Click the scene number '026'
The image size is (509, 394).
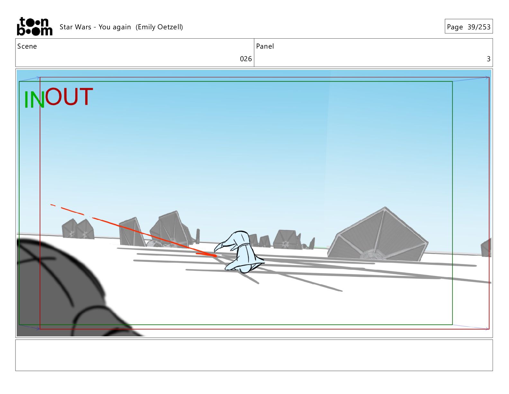point(246,59)
